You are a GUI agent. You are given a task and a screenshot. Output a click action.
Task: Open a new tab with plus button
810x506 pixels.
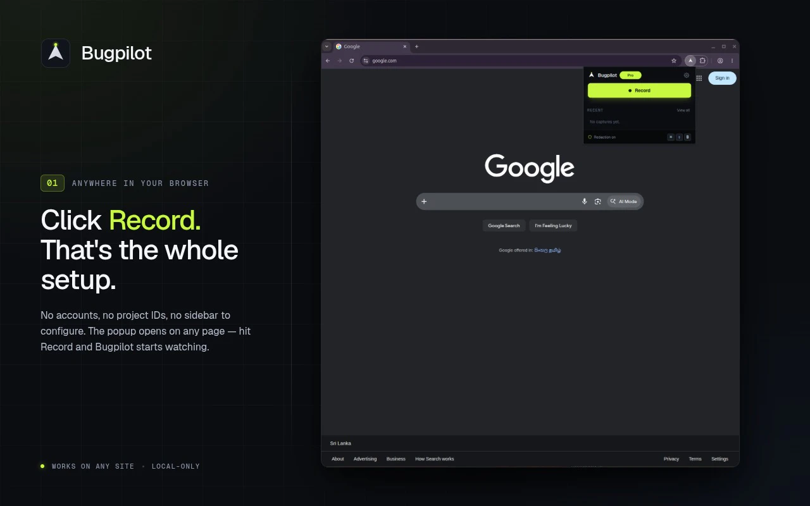(416, 46)
